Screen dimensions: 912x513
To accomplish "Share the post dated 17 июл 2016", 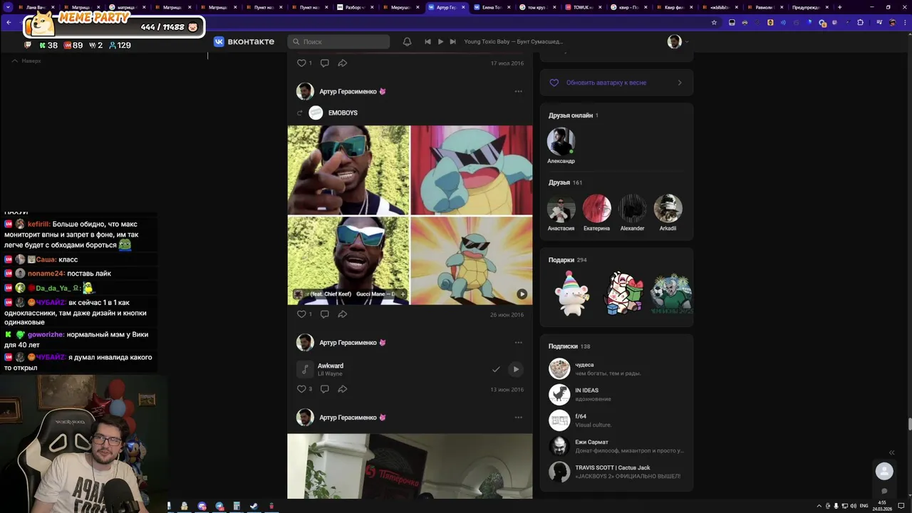I will click(x=343, y=63).
